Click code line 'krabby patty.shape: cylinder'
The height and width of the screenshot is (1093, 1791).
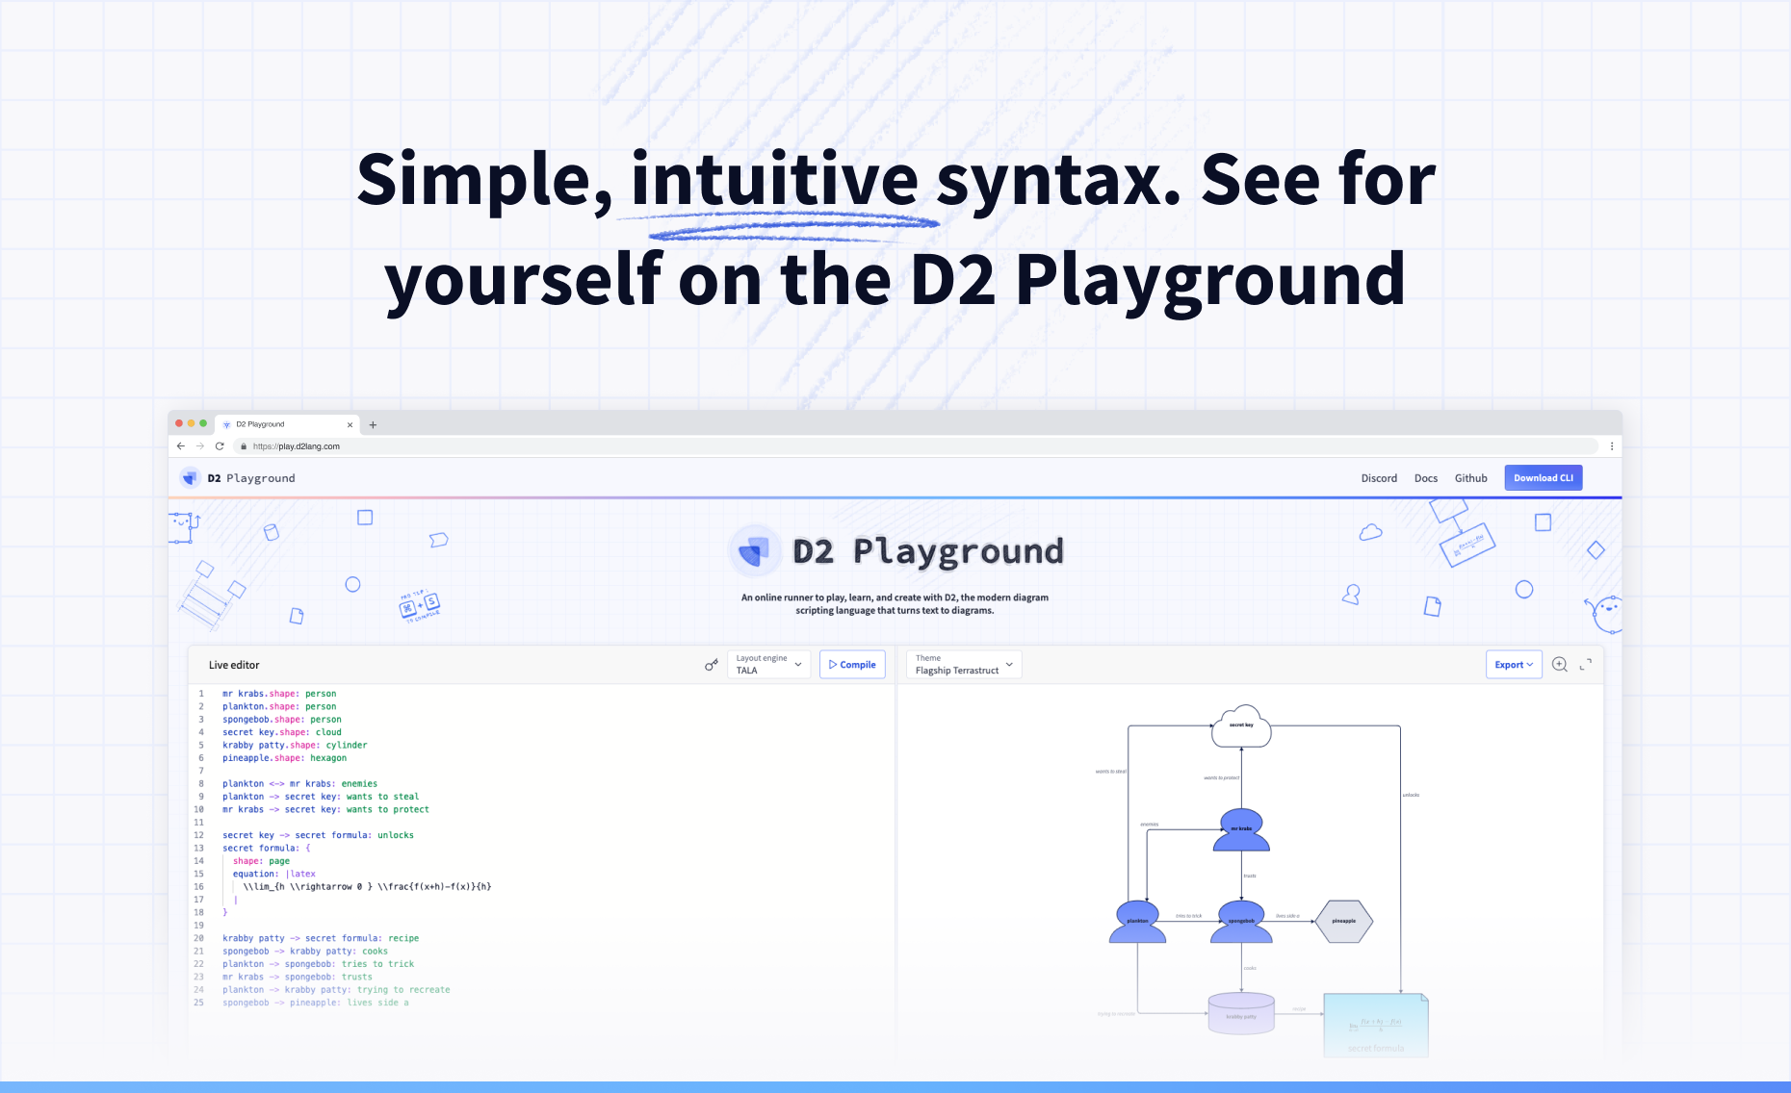click(x=295, y=746)
